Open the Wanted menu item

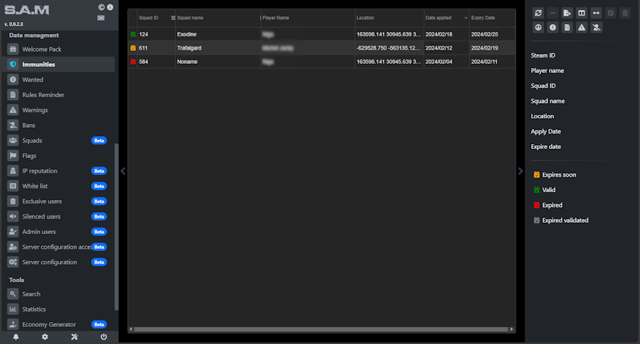coord(33,79)
